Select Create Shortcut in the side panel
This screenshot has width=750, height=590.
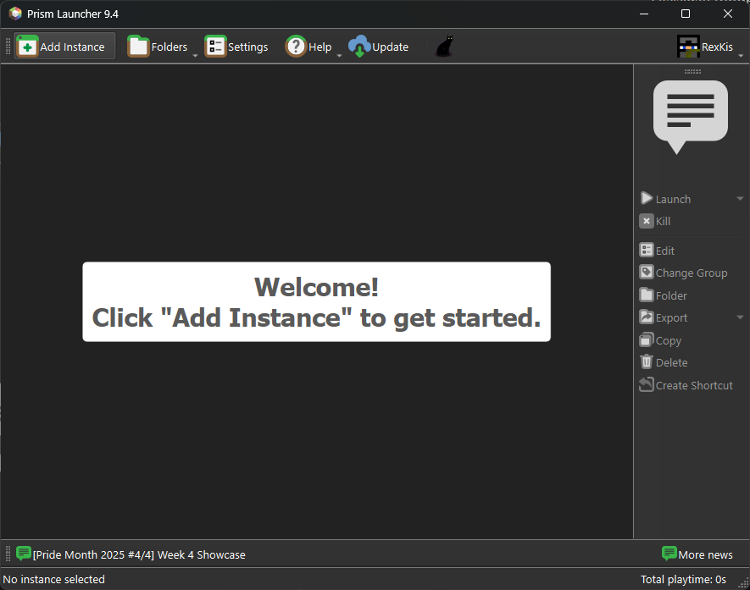tap(693, 385)
